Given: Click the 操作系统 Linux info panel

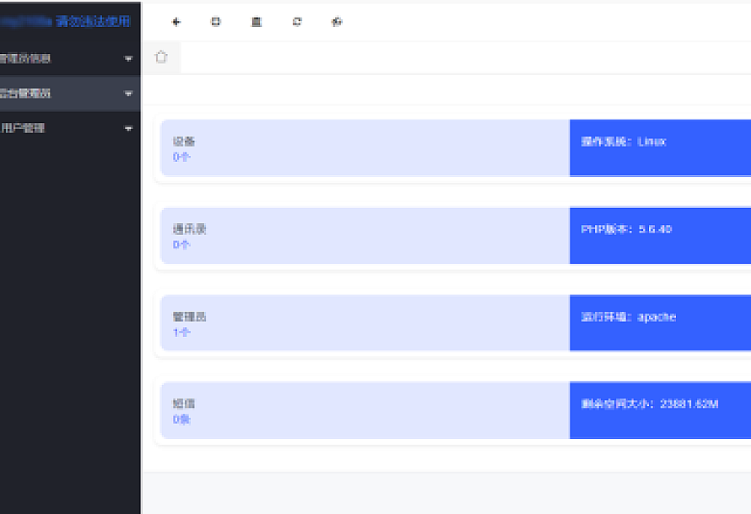Looking at the screenshot, I should (x=660, y=148).
